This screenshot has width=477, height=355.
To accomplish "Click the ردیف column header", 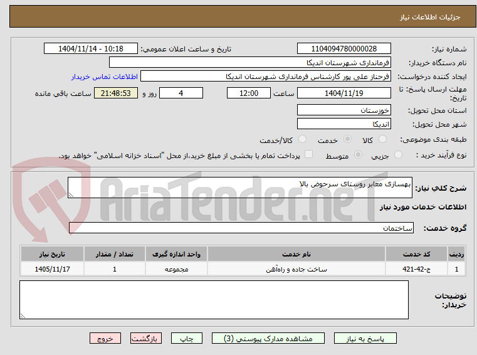I will pos(456,254).
